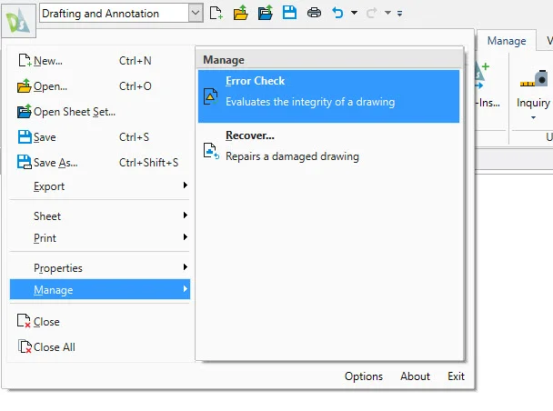Click the Options button at menu bottom

pyautogui.click(x=363, y=376)
